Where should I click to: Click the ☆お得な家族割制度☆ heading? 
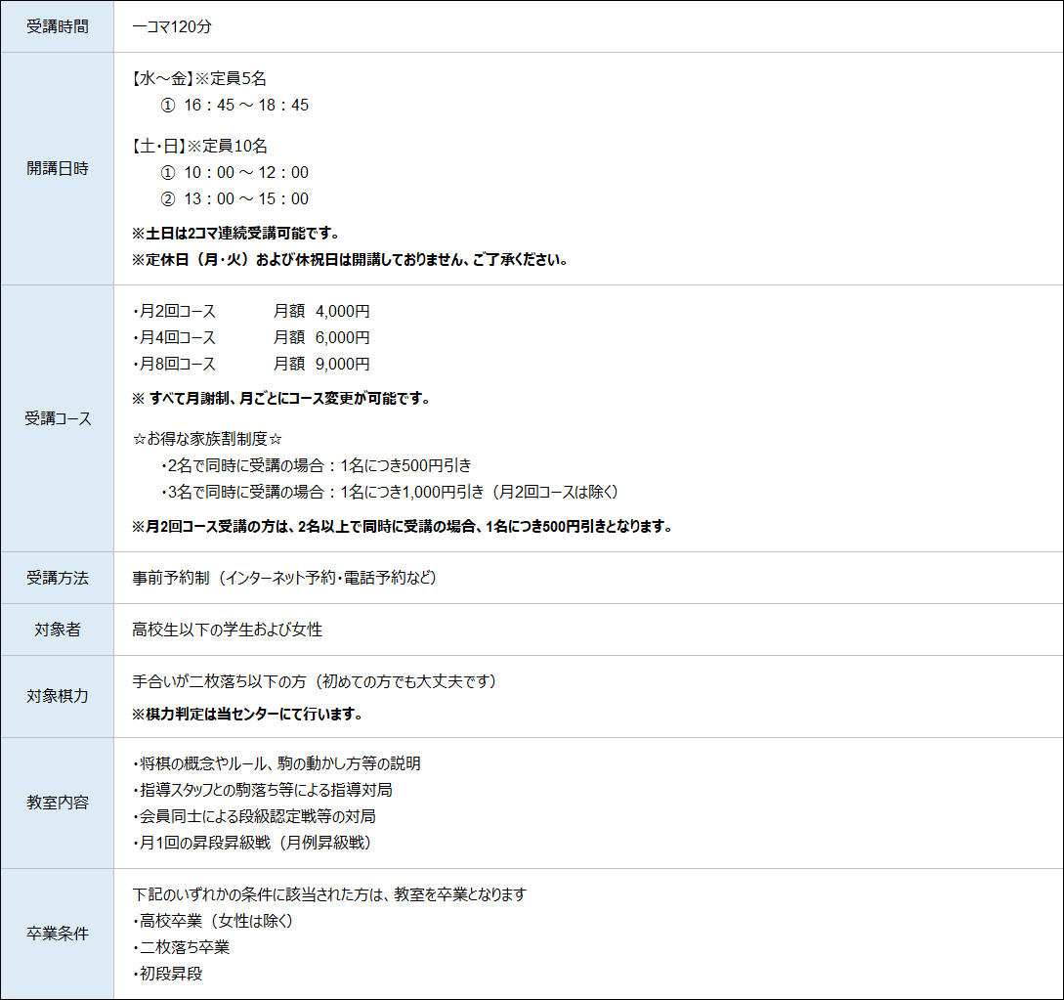[207, 439]
